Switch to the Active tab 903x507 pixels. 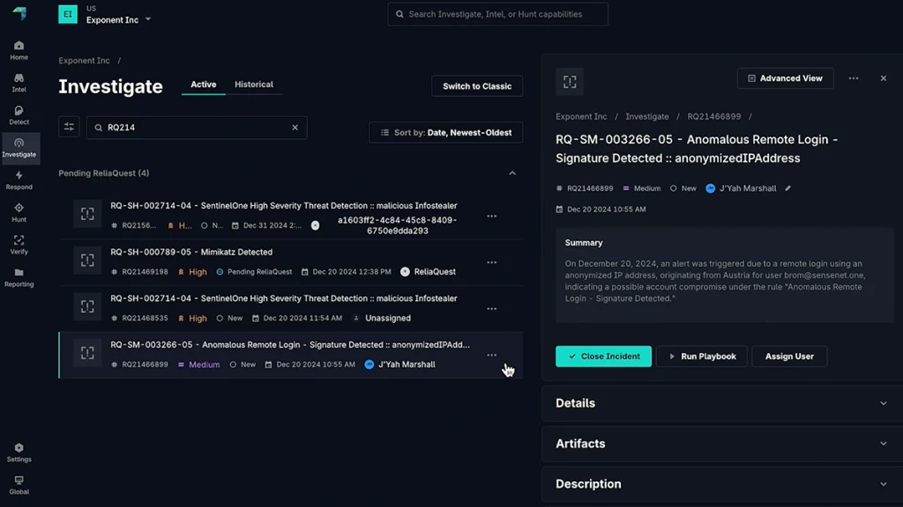(x=203, y=84)
